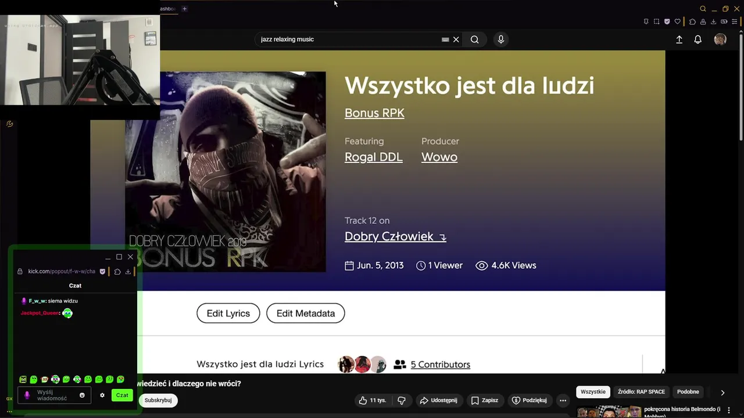Open a new tab with plus icon
The image size is (744, 418).
point(184,9)
